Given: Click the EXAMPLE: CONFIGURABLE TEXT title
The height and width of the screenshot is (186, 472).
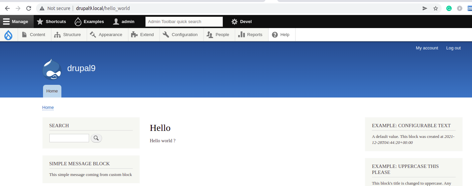Looking at the screenshot, I should [x=411, y=126].
